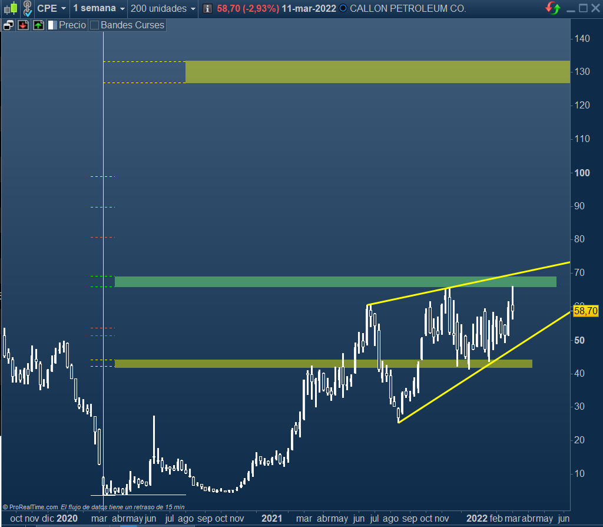603x527 pixels.
Task: Click the 50 level on price axis
Action: point(579,340)
